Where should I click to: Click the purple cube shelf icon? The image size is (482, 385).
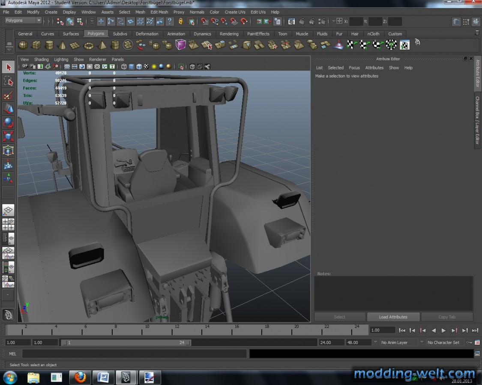pos(180,45)
